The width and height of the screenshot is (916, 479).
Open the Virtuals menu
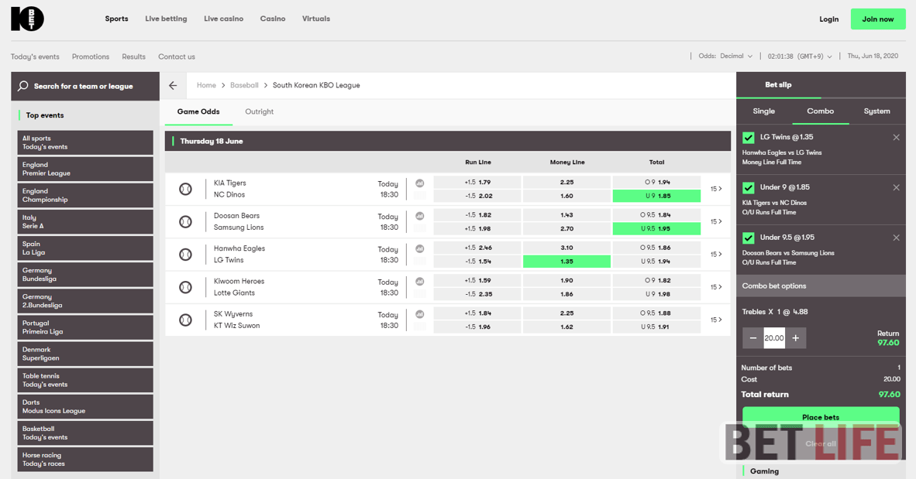coord(316,19)
